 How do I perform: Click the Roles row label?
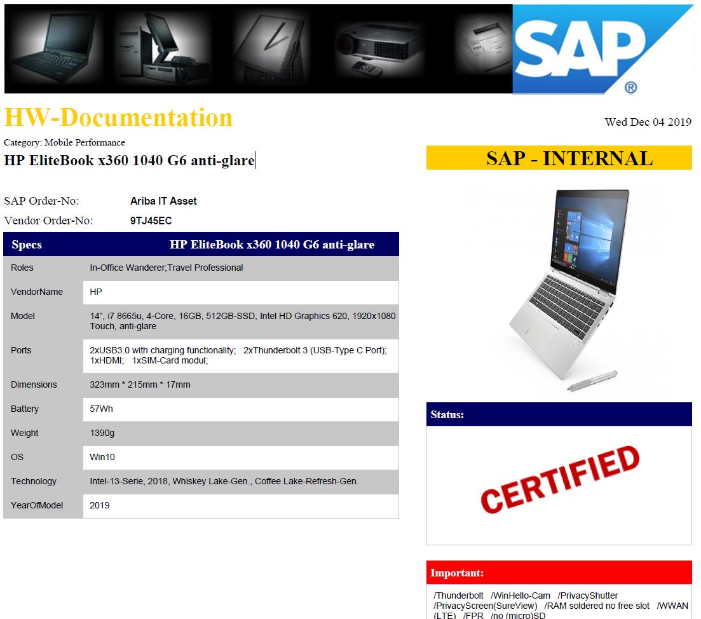[22, 268]
